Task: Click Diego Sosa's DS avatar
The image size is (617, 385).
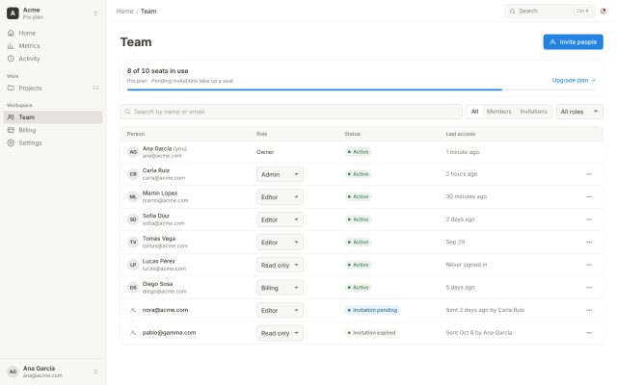Action: pos(133,288)
